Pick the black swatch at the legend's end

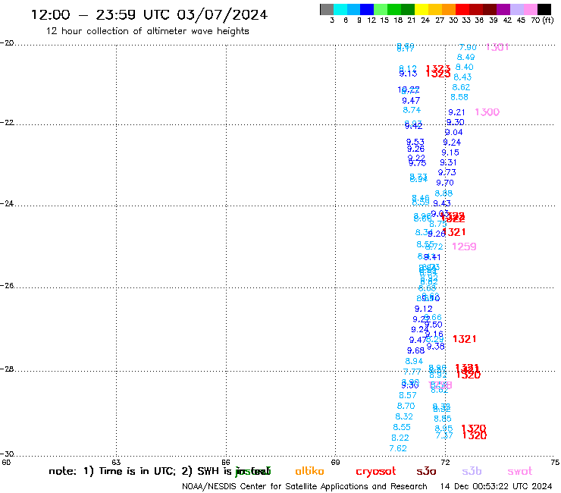(x=544, y=9)
